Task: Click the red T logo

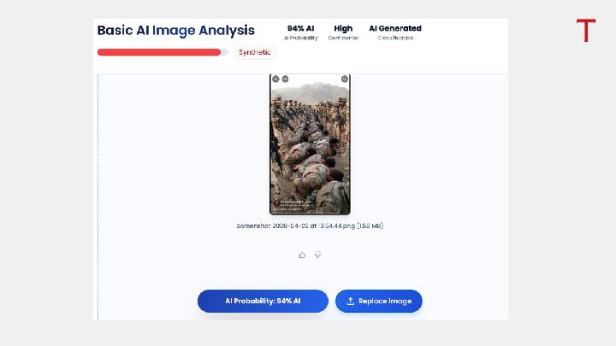Action: click(585, 31)
